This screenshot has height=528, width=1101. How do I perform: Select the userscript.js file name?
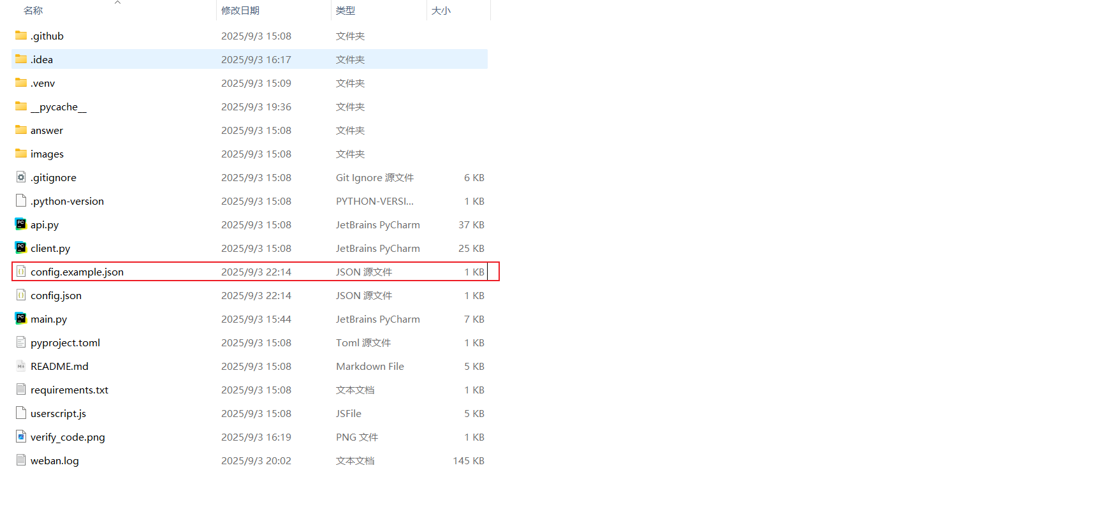(x=58, y=413)
